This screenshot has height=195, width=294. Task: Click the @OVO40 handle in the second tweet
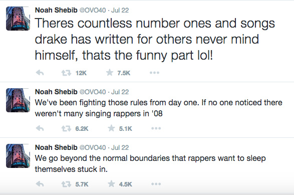(x=93, y=92)
